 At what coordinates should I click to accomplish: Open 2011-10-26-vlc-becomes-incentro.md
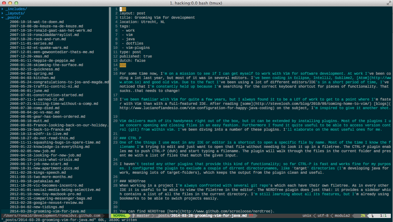pos(46,185)
